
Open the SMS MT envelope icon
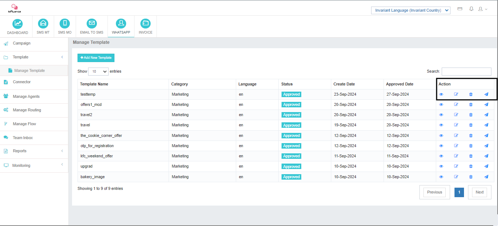[43, 24]
